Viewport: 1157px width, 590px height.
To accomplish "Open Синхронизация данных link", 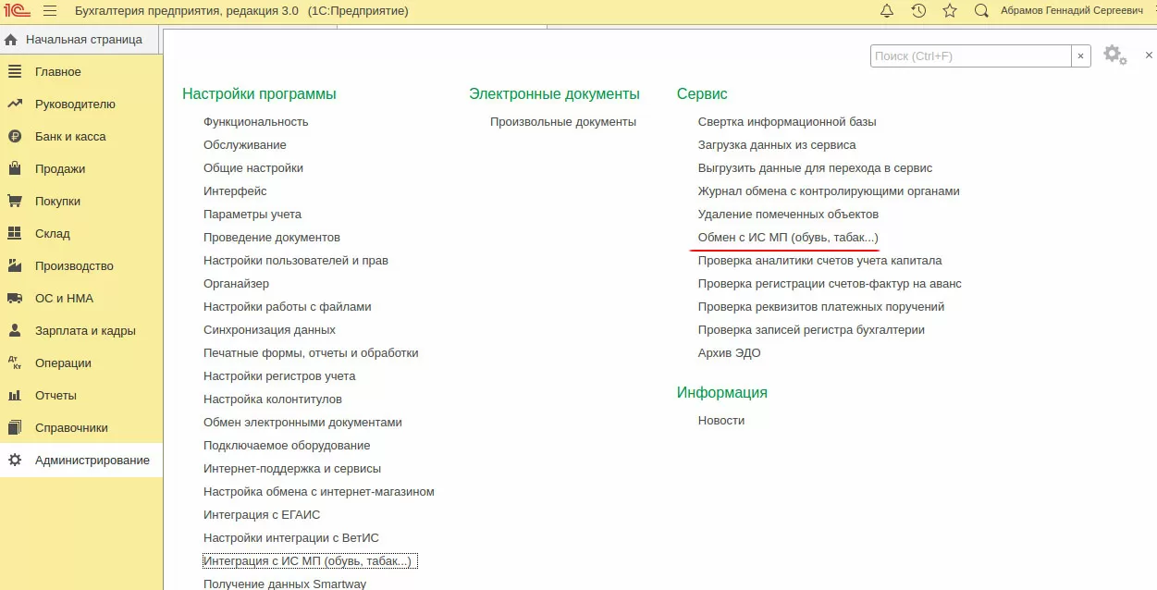I will tap(270, 330).
